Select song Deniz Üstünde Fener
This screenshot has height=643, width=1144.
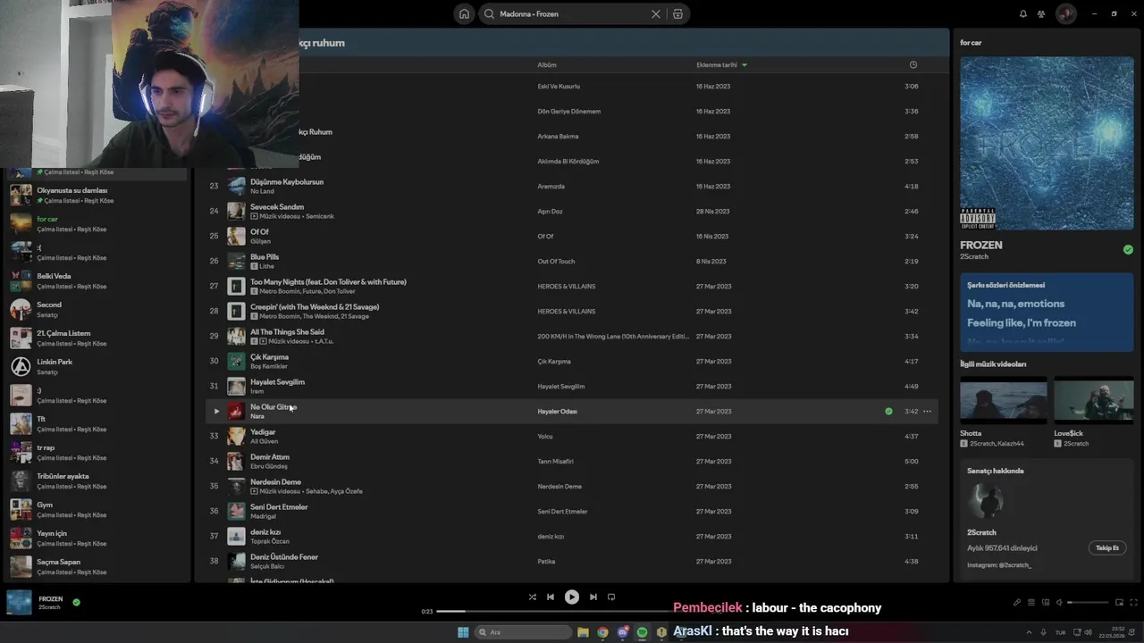284,556
